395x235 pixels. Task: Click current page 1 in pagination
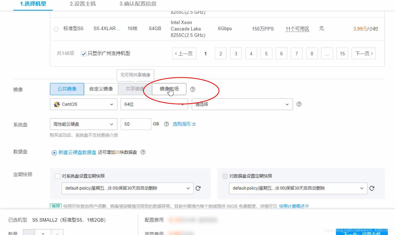click(x=205, y=54)
